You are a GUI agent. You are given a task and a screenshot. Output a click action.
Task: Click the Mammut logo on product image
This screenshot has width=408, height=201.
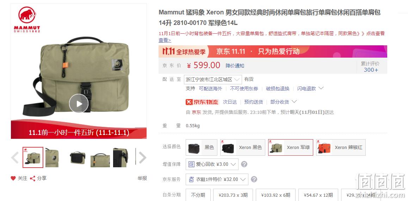coord(27,19)
